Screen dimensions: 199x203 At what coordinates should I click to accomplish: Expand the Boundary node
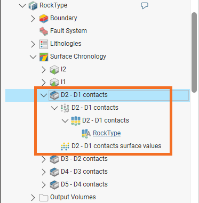(x=33, y=19)
